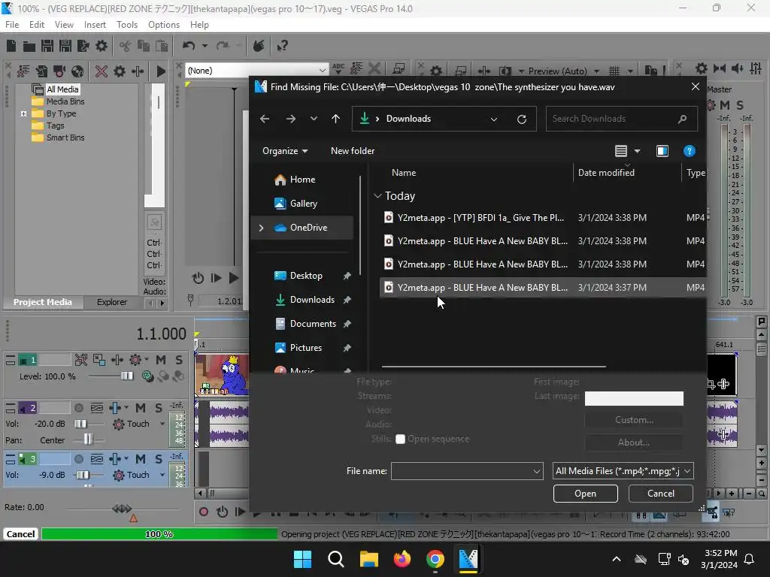Open File Explorer from taskbar
This screenshot has width=770, height=577.
(x=368, y=559)
